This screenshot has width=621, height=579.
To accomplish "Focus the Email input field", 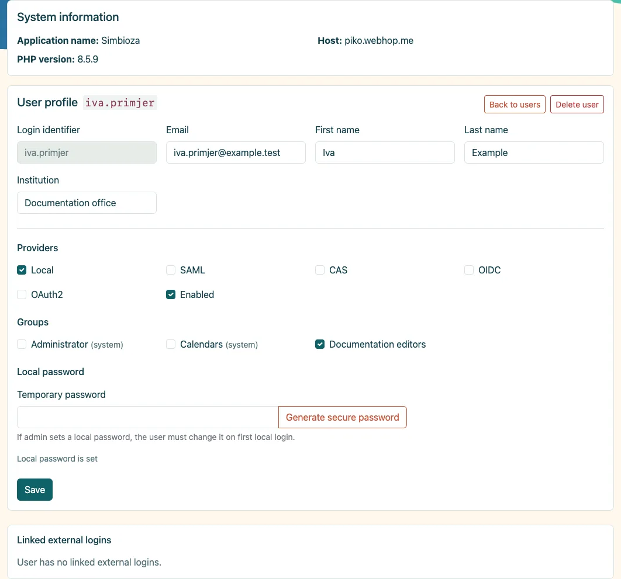I will click(x=236, y=152).
